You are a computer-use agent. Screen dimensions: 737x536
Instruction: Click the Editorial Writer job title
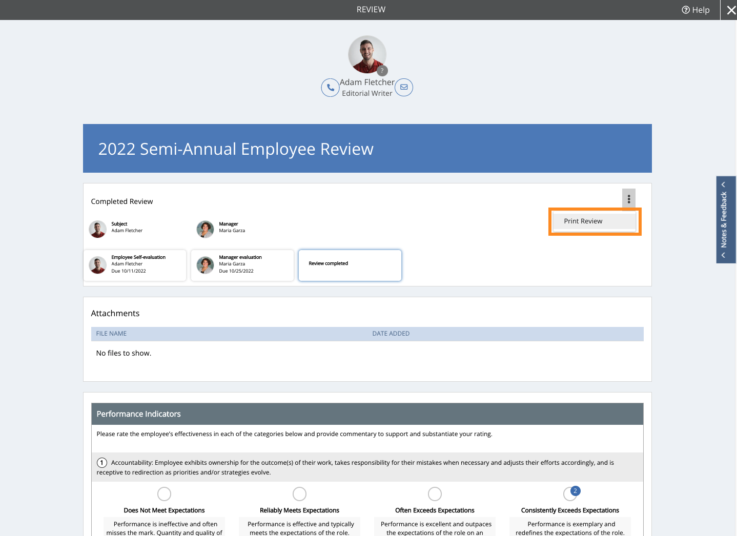click(x=367, y=93)
